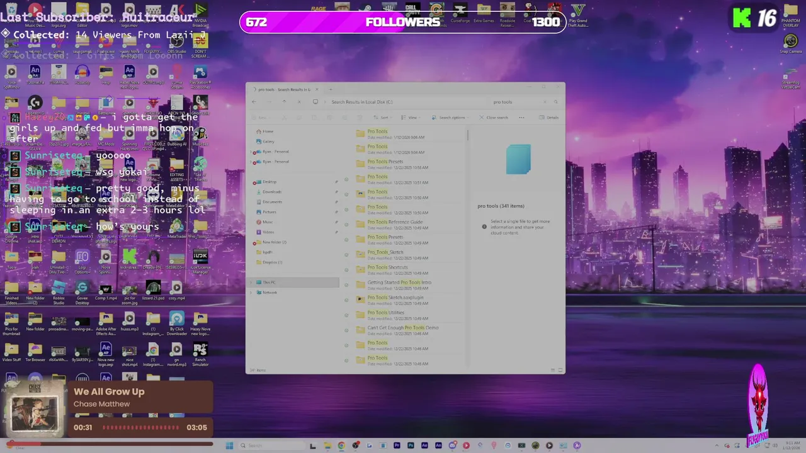Screen dimensions: 806x453
Task: Launch Google Chrome from the desktop shortcut
Action: [x=11, y=230]
